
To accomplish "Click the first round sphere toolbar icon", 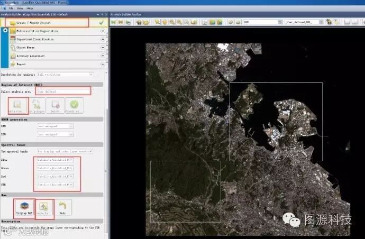I will [x=231, y=22].
